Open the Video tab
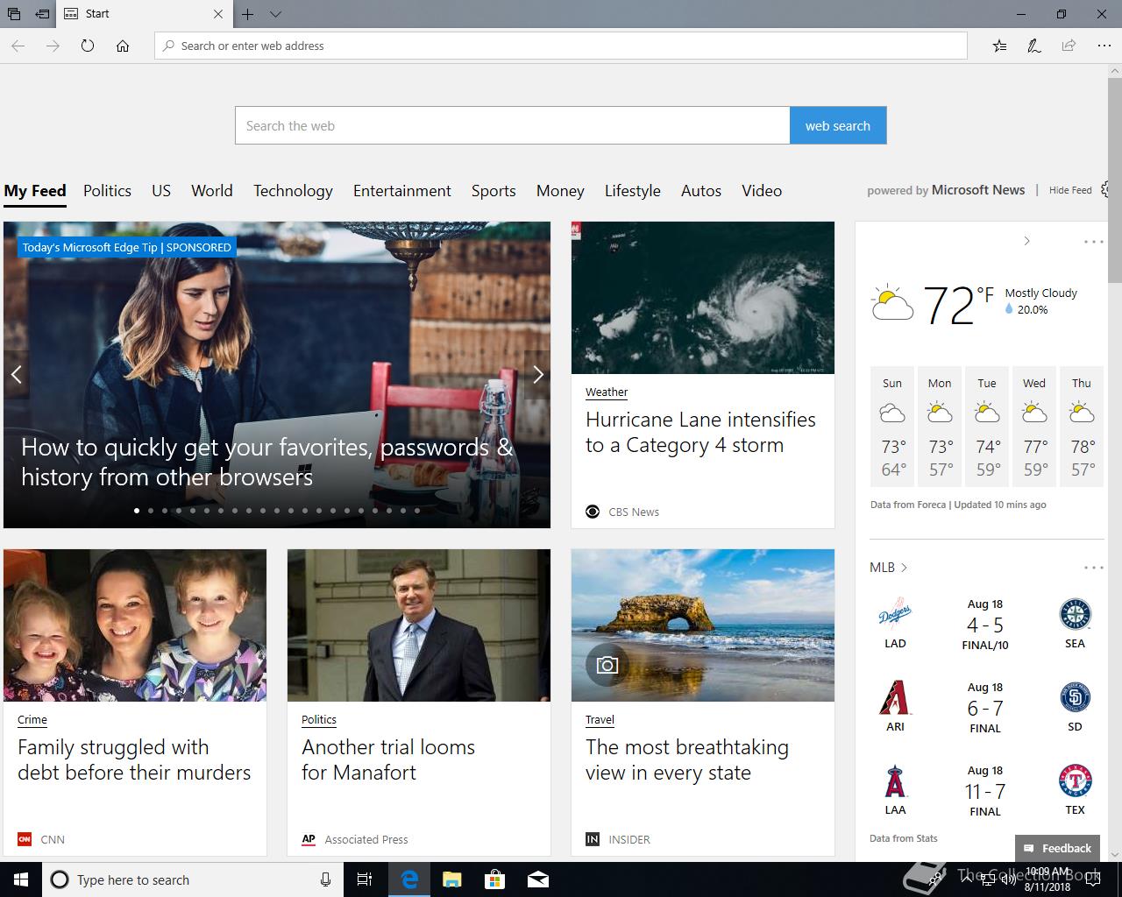Image resolution: width=1122 pixels, height=897 pixels. click(x=762, y=190)
